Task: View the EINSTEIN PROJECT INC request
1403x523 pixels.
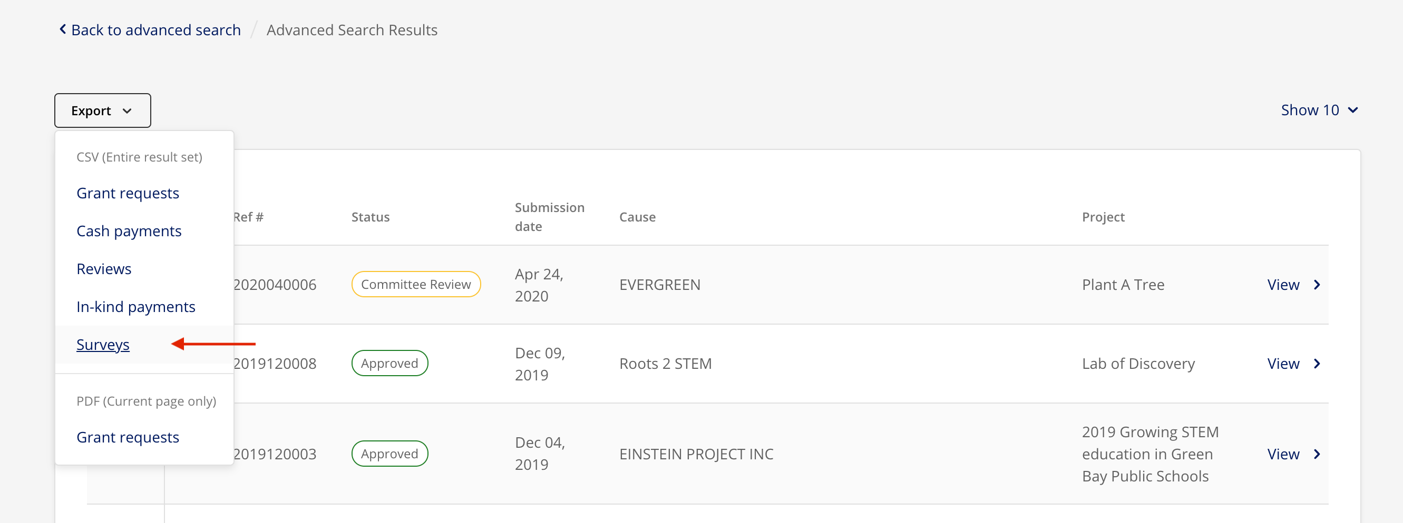Action: [1283, 454]
